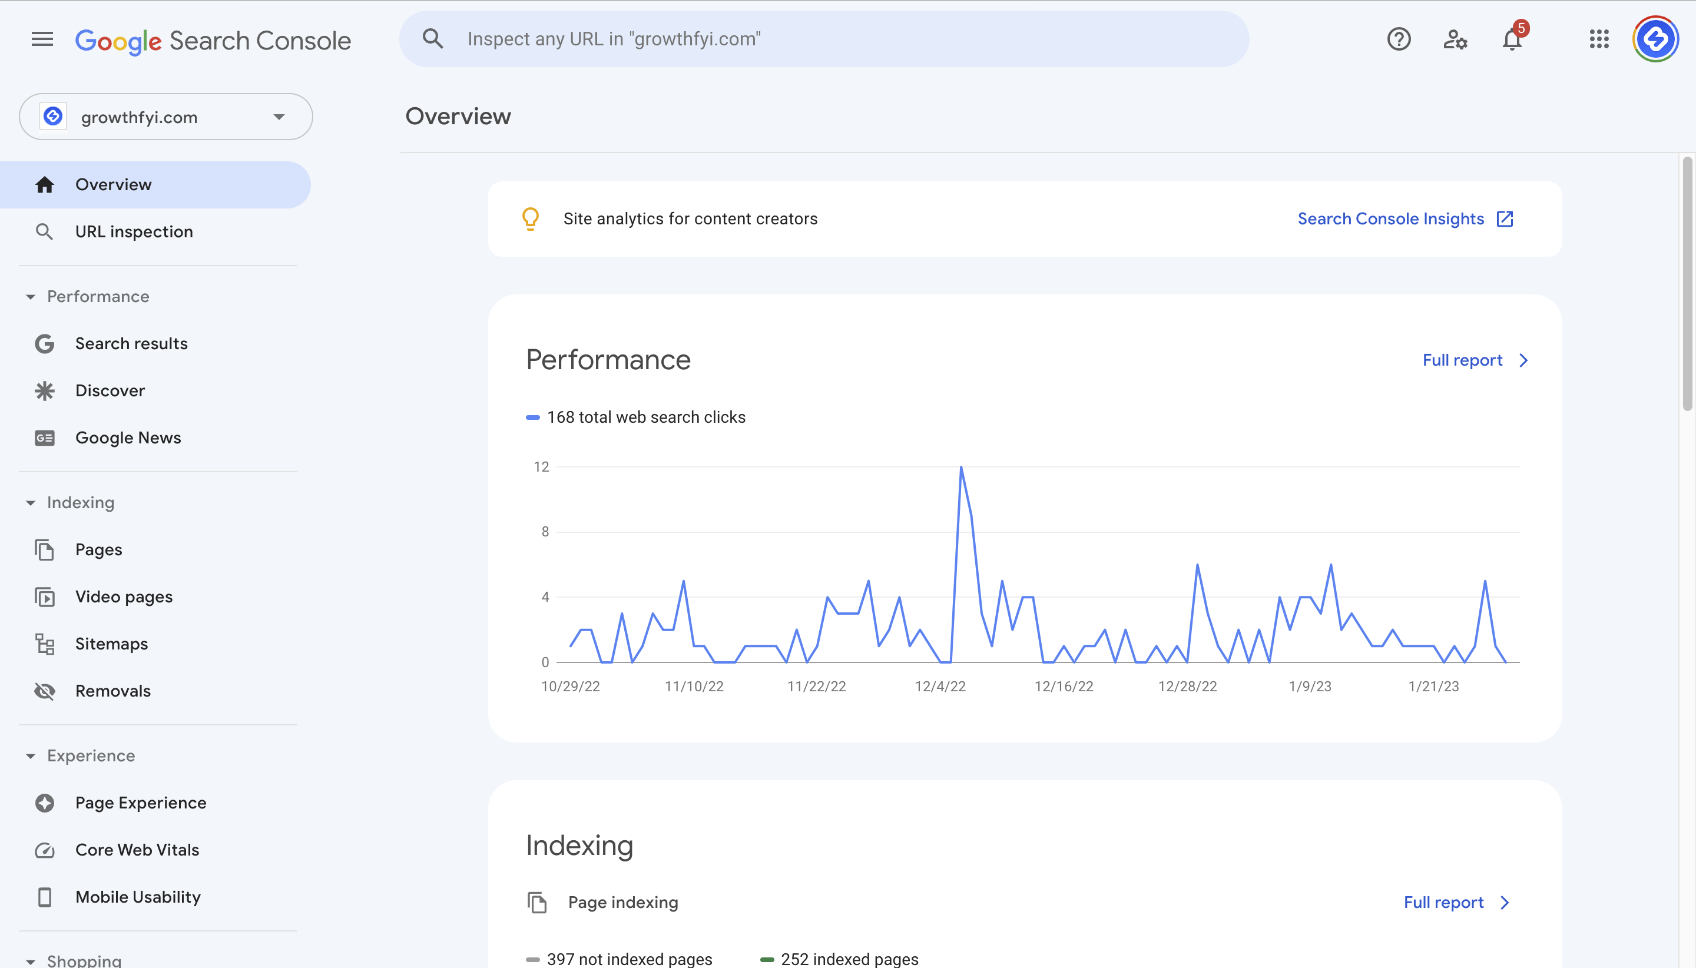
Task: Open the navigation hamburger menu
Action: tap(42, 38)
